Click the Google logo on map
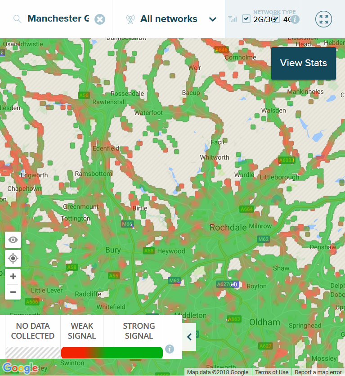 pos(20,368)
